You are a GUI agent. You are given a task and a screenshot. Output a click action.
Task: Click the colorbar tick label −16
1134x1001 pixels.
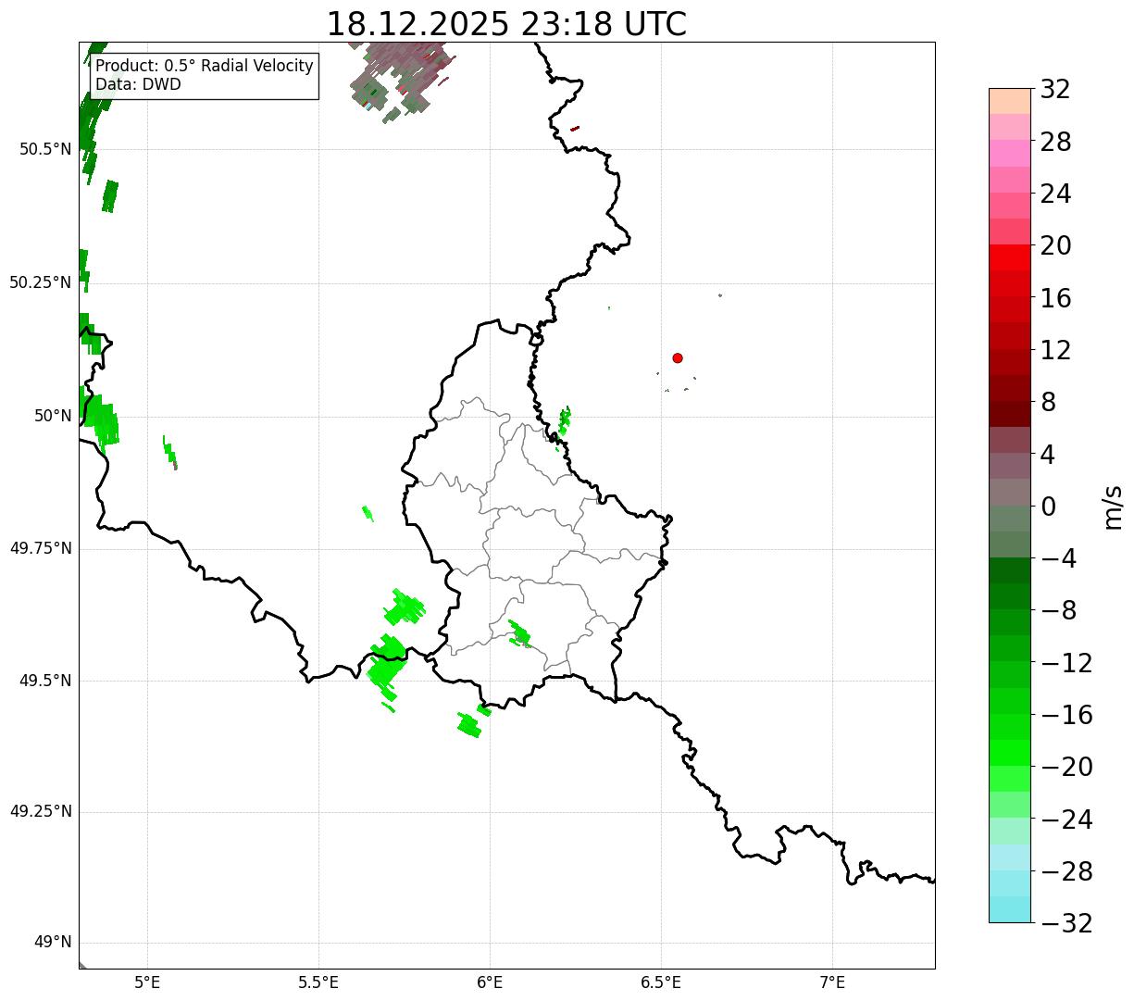click(x=1066, y=715)
